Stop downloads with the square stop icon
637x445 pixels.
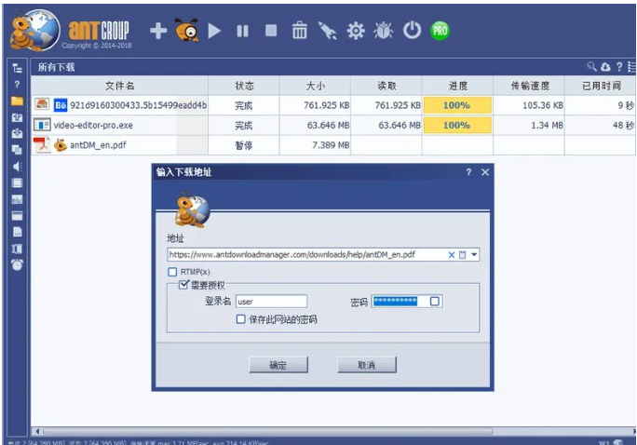[271, 31]
